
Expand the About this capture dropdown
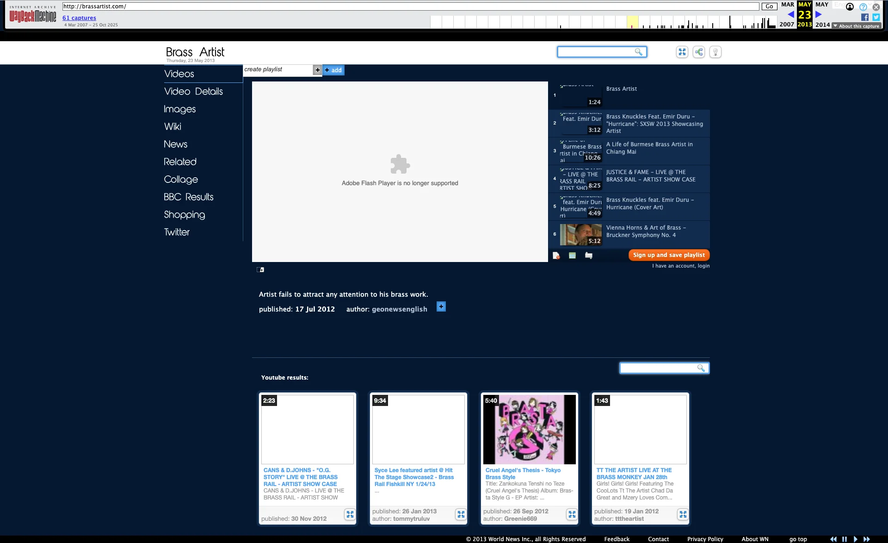[856, 26]
